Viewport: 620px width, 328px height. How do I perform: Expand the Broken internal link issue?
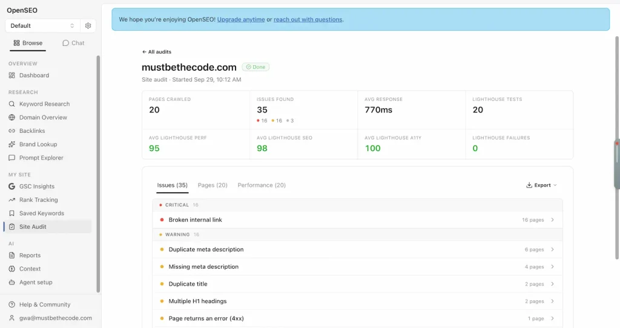coord(357,220)
